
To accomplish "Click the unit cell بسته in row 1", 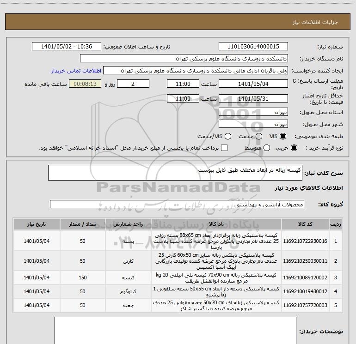I will click(128, 241).
